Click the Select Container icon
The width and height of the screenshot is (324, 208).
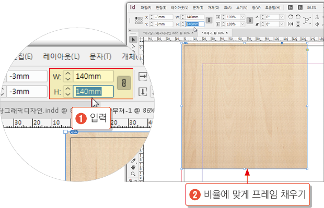click(x=317, y=17)
